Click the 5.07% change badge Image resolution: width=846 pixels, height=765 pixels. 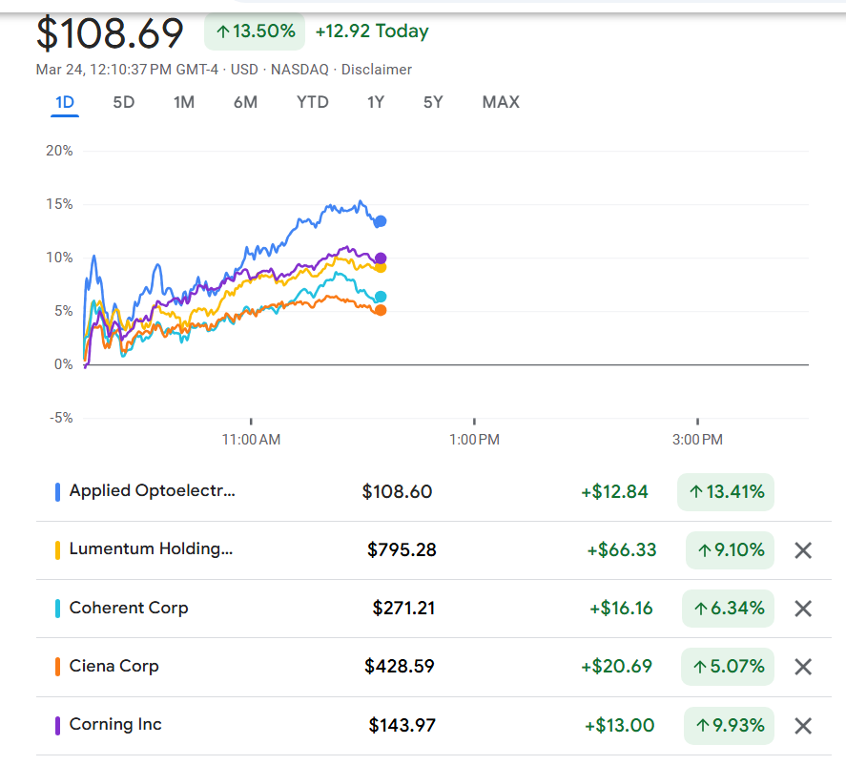coord(728,667)
